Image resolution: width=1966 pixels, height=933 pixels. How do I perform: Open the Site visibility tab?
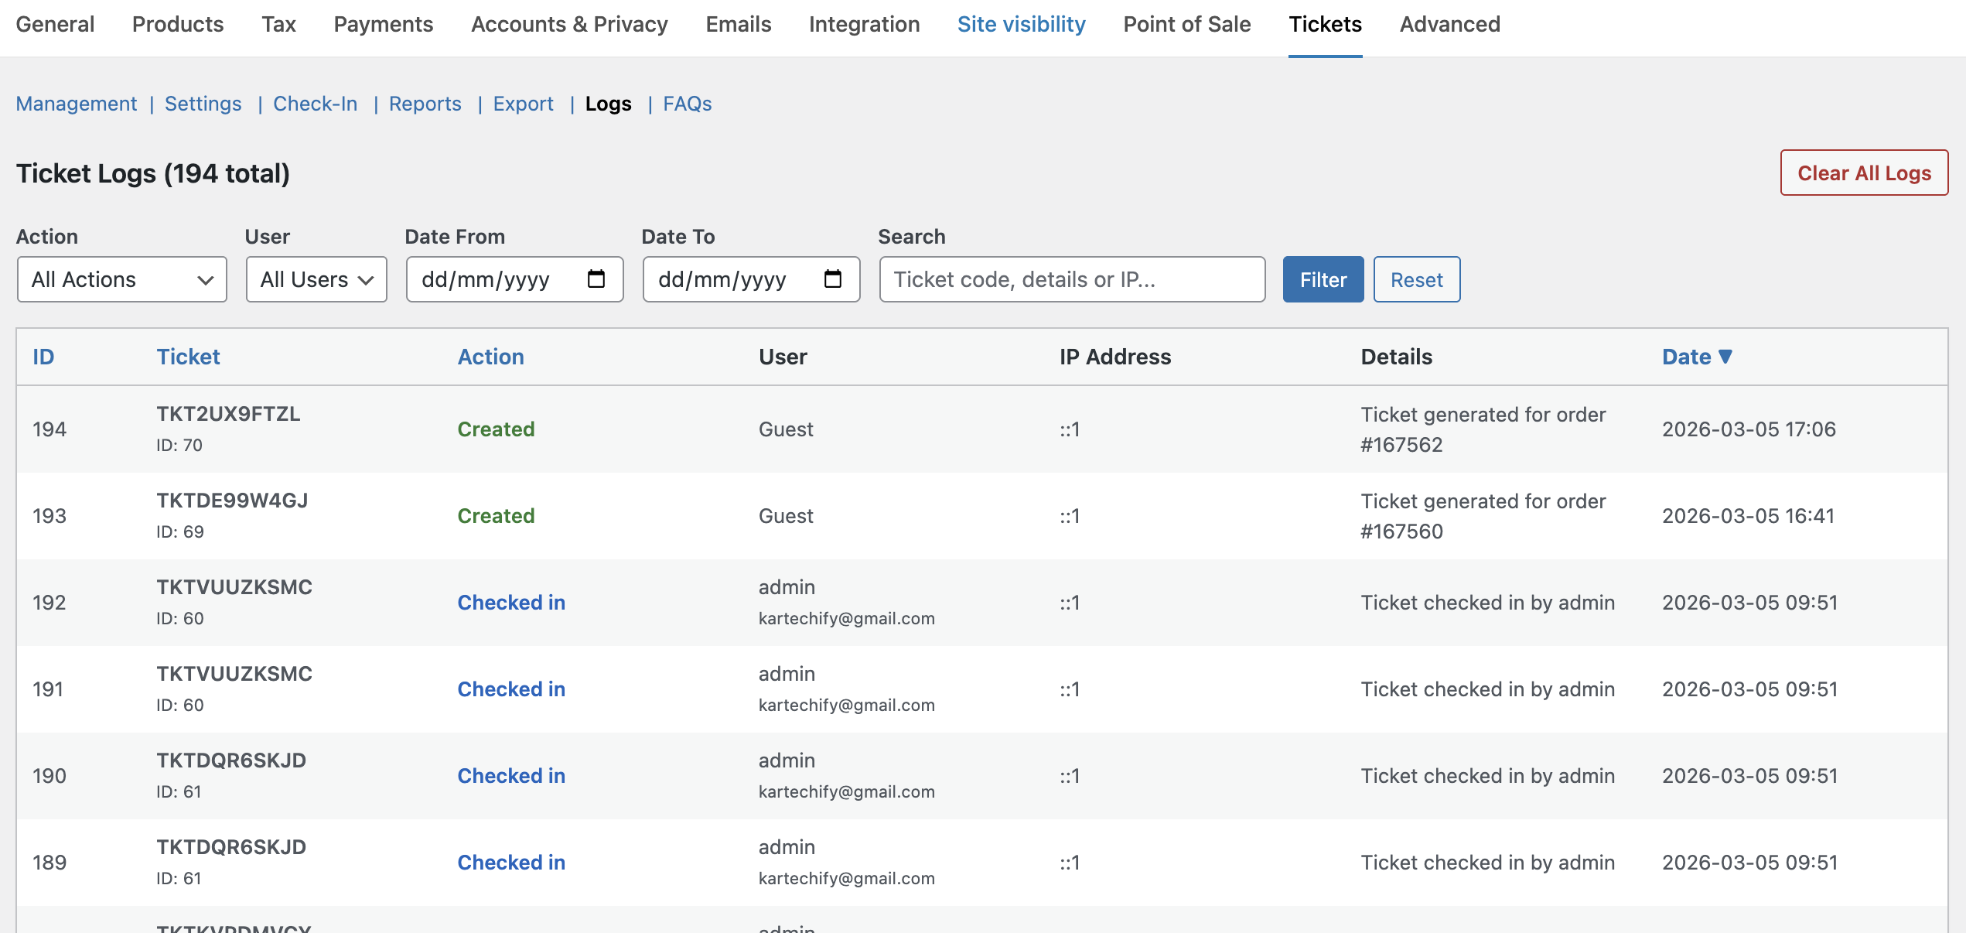tap(1022, 25)
